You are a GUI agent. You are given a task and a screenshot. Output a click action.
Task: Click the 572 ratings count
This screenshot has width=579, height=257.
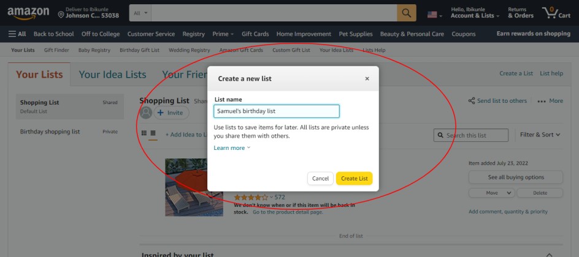(x=280, y=198)
